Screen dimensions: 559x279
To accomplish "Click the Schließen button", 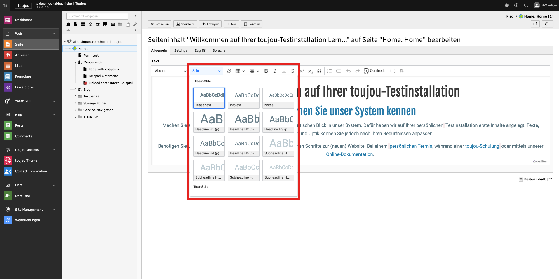I will coord(160,24).
